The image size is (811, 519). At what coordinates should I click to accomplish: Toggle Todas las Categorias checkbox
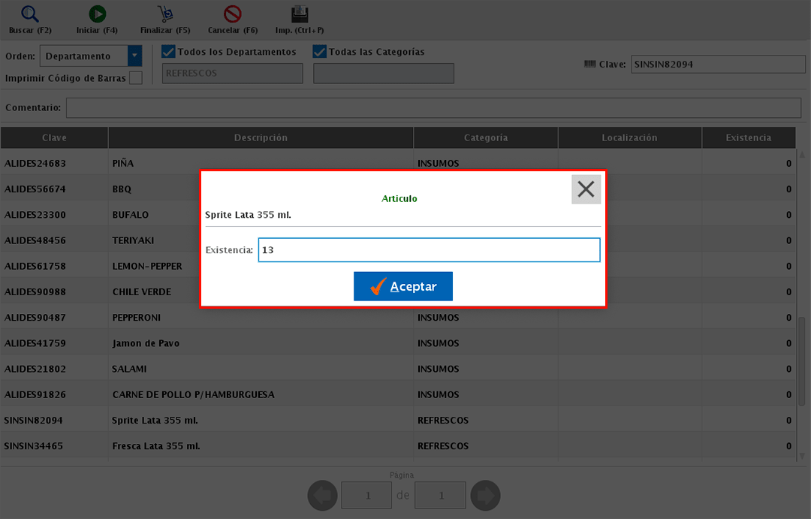point(320,52)
